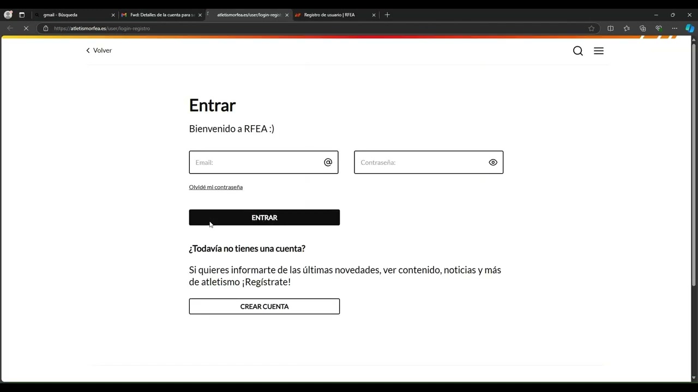Open the browser profile avatar
698x392 pixels.
(x=8, y=15)
